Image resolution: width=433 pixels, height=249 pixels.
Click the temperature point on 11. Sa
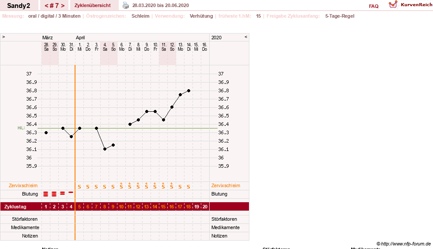pos(163,120)
